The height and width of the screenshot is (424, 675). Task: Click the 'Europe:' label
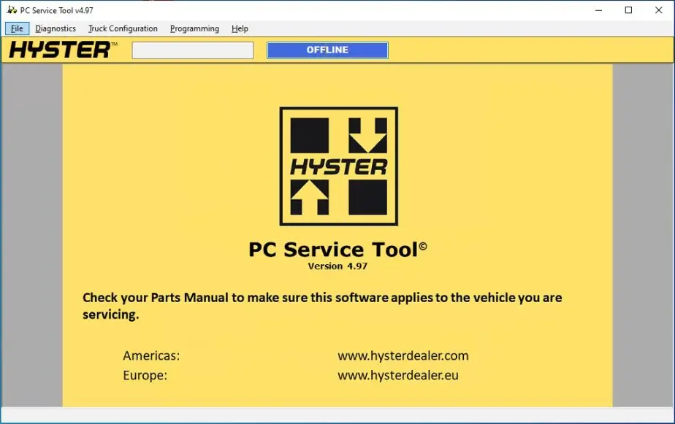tap(145, 375)
